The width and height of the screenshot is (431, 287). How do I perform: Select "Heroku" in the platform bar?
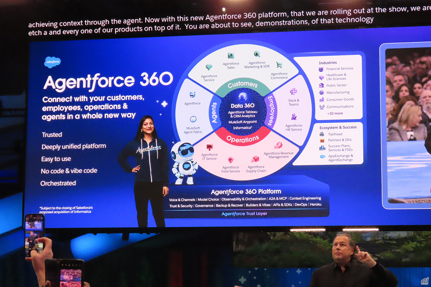click(316, 204)
